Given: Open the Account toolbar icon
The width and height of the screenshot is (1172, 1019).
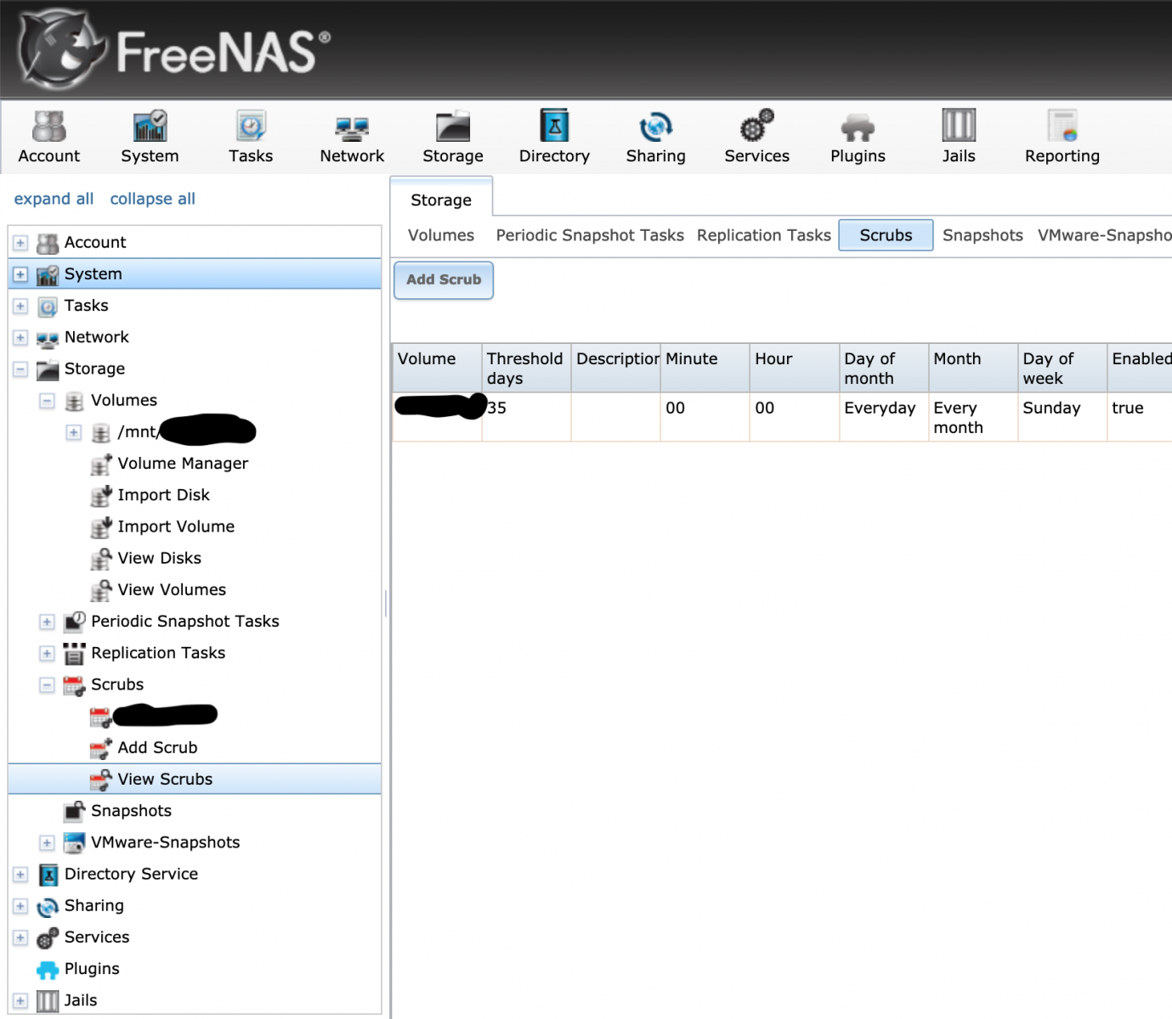Looking at the screenshot, I should coord(49,137).
